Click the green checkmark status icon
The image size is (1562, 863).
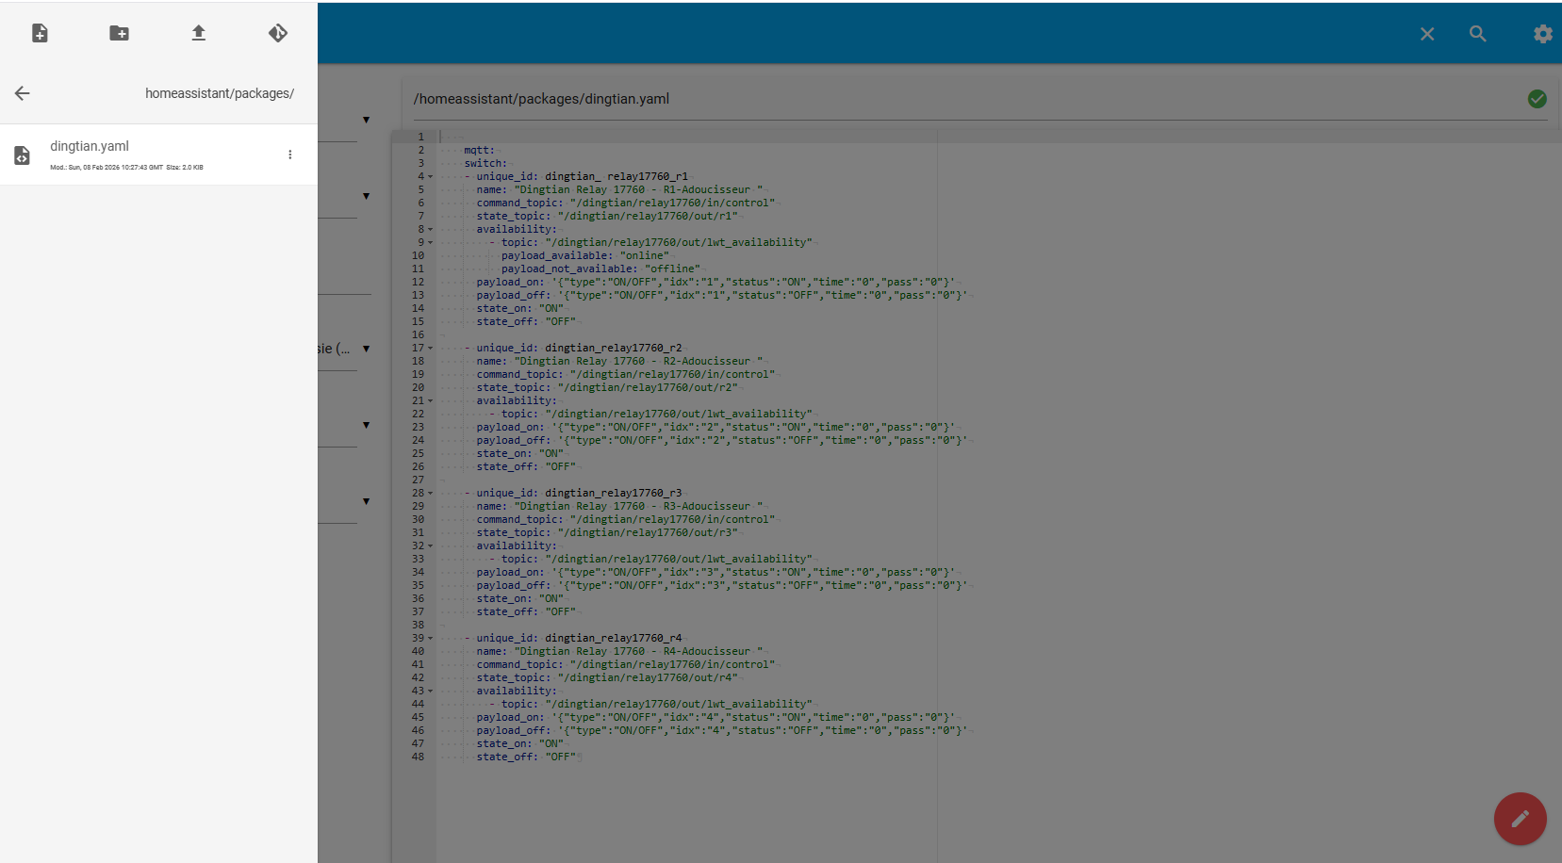pyautogui.click(x=1537, y=99)
